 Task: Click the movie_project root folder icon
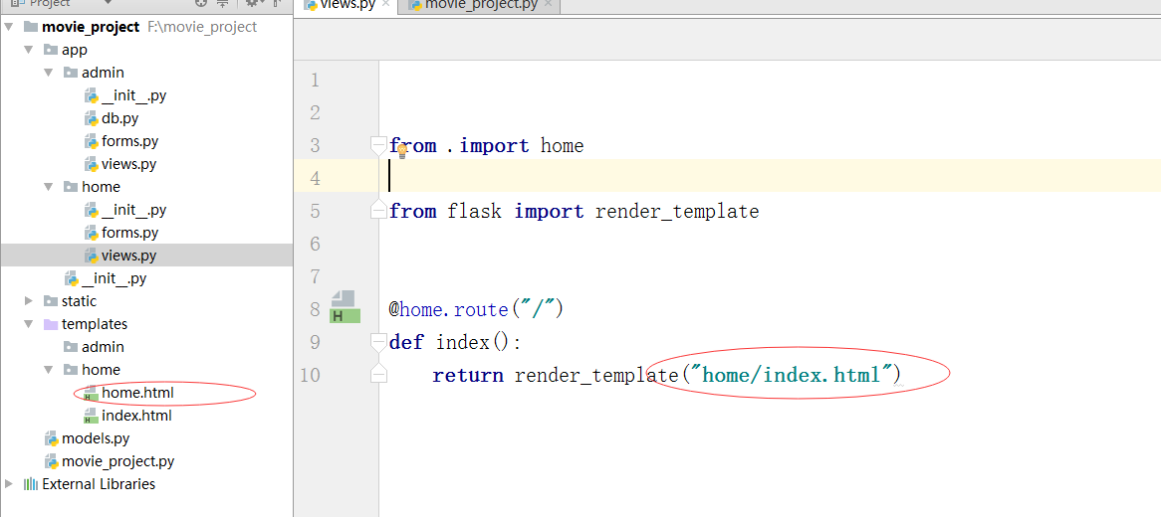(30, 27)
